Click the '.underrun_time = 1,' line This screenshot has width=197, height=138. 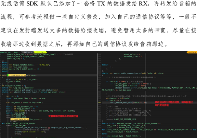[x=133, y=56]
